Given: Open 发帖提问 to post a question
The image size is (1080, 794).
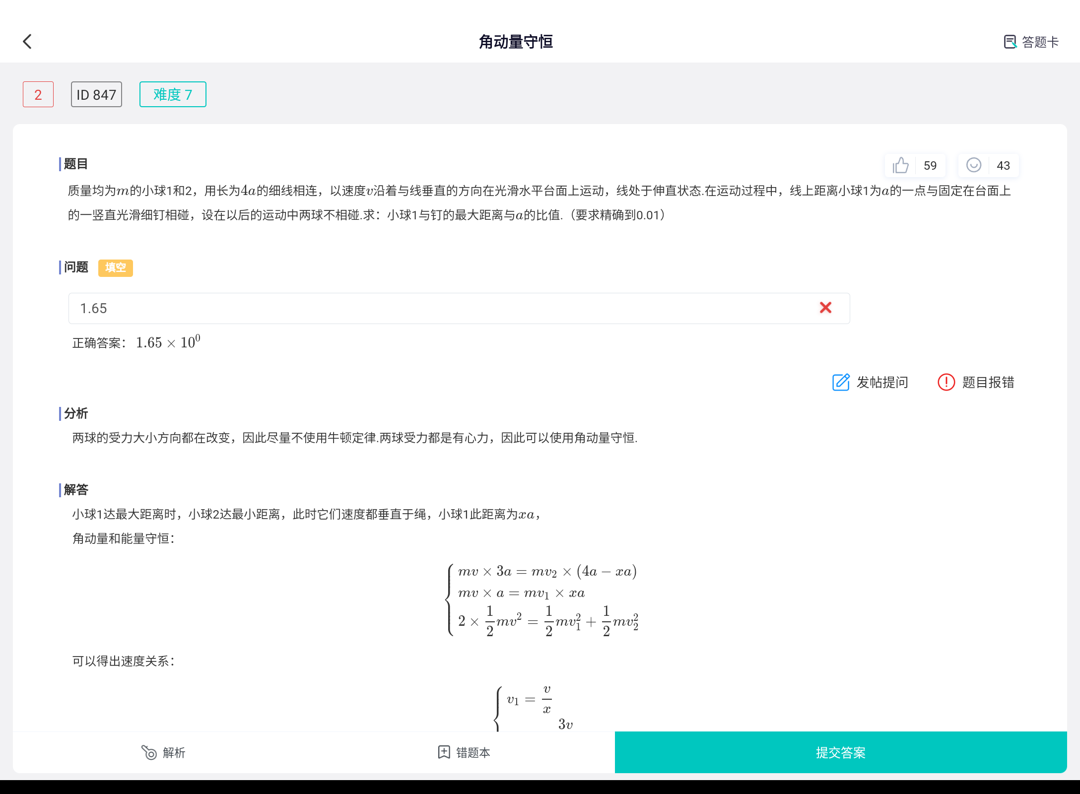Looking at the screenshot, I should tap(870, 382).
